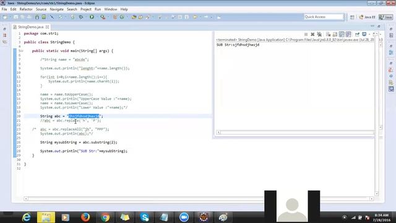396x223 pixels.
Task: Run the program with green play icon
Action: pyautogui.click(x=92, y=17)
